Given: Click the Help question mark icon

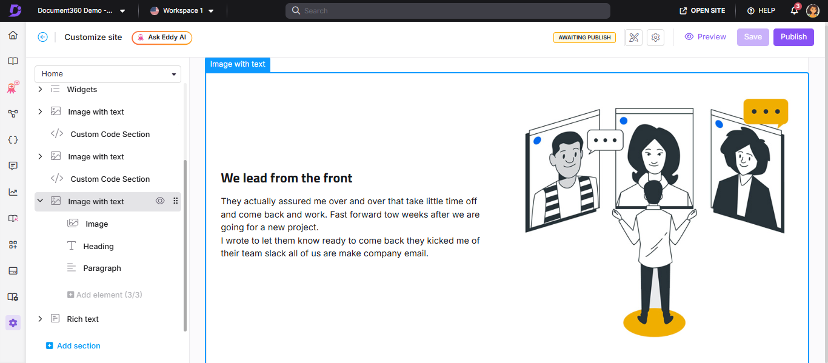Looking at the screenshot, I should pyautogui.click(x=750, y=11).
